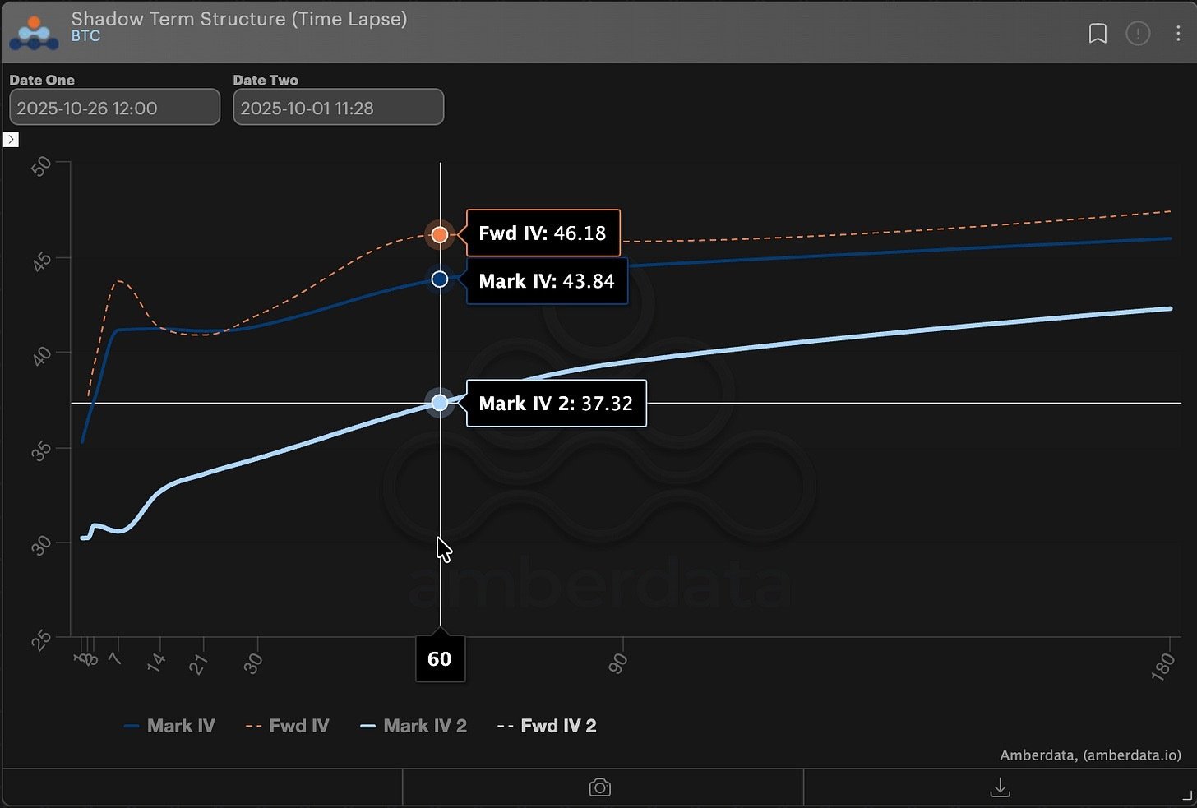Click the bookmark icon in header

click(1098, 34)
